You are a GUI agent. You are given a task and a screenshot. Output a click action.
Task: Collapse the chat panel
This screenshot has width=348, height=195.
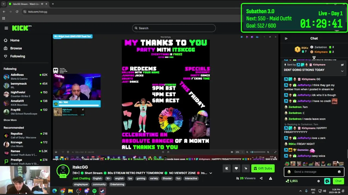tap(286, 38)
